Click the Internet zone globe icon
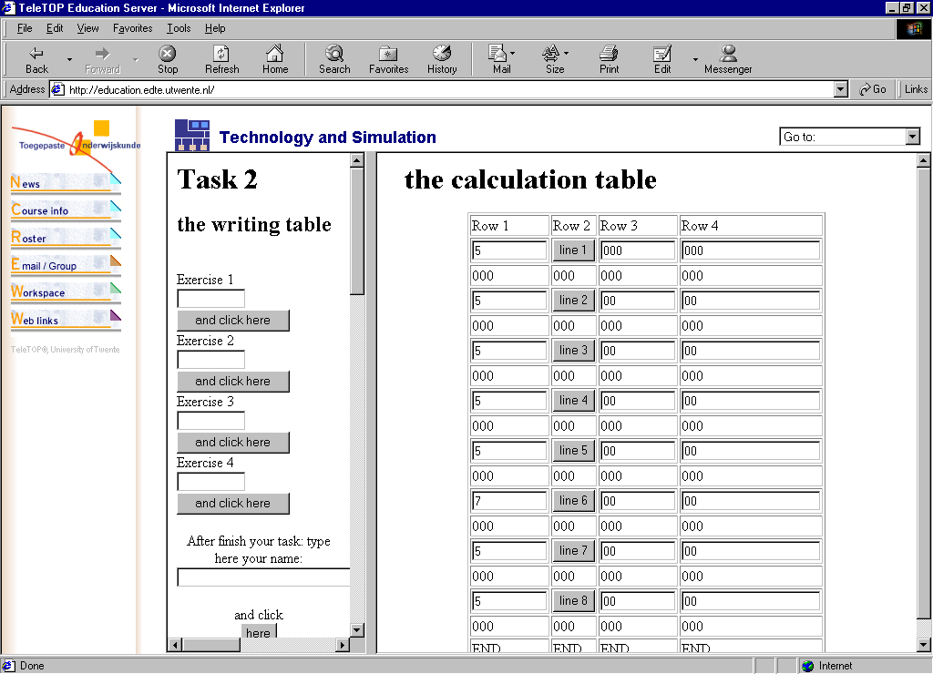 pos(807,667)
